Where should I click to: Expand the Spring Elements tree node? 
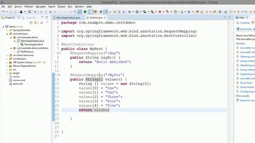click(x=7, y=30)
